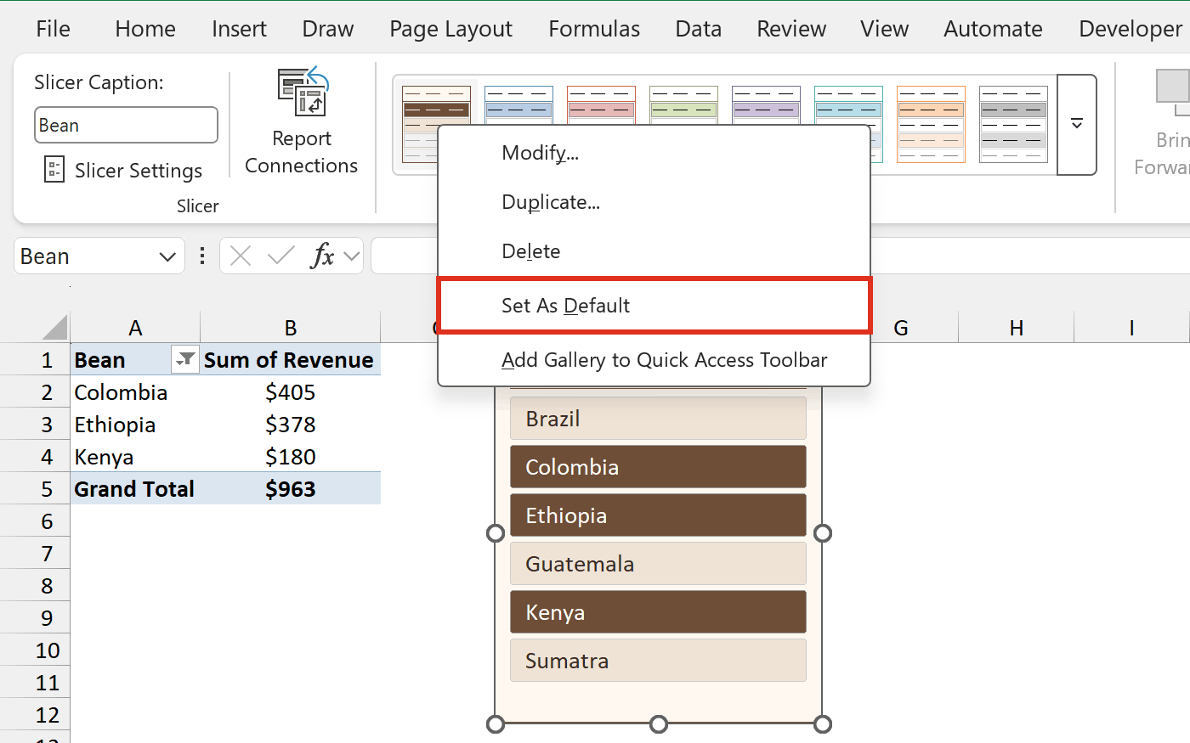This screenshot has height=743, width=1190.
Task: Choose Duplicate... from context menu
Action: point(654,202)
